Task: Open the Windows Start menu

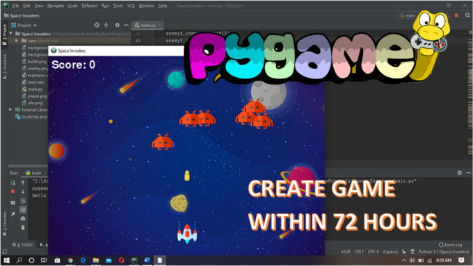Action: (x=6, y=260)
